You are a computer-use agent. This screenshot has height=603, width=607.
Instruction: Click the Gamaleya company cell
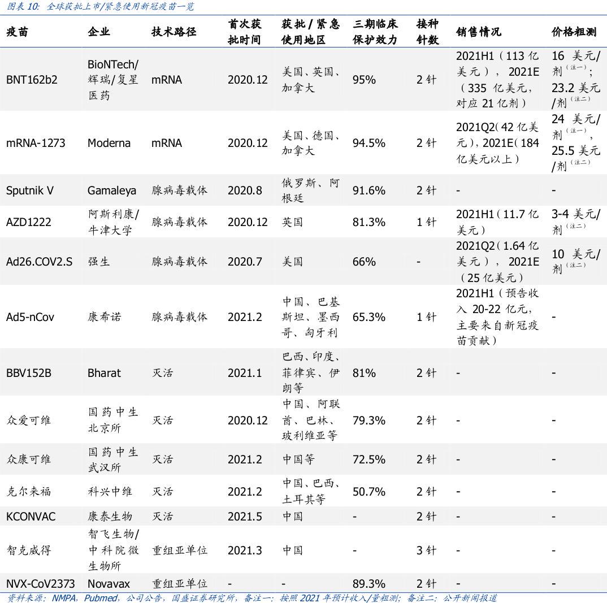pyautogui.click(x=112, y=190)
